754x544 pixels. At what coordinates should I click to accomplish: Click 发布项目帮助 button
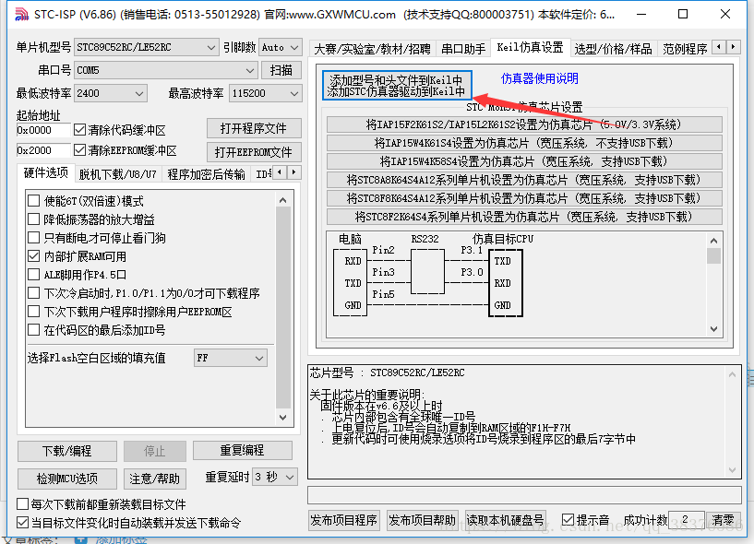[x=422, y=520]
